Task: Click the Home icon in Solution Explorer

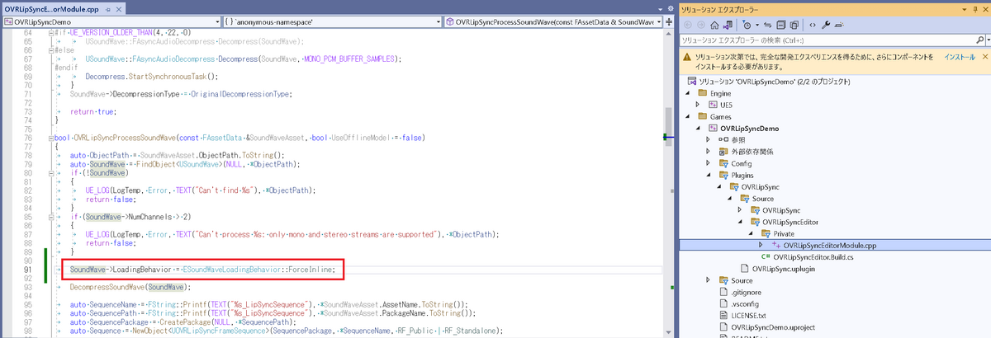Action: click(x=714, y=25)
